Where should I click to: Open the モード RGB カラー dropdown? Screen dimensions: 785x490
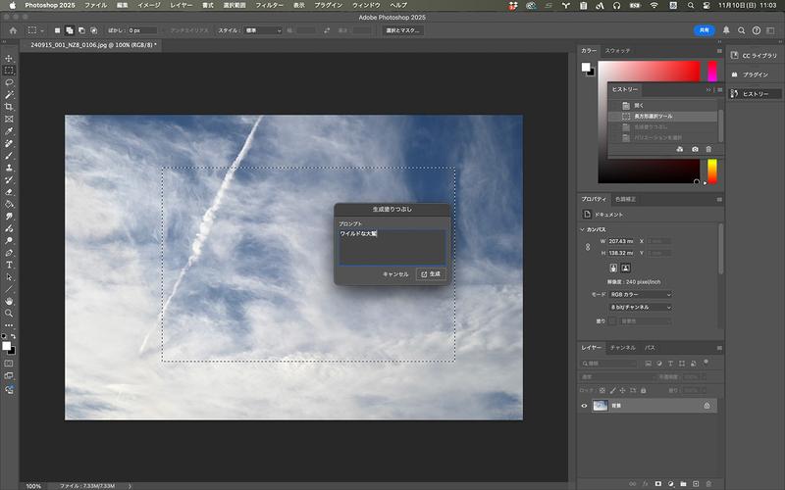click(641, 294)
